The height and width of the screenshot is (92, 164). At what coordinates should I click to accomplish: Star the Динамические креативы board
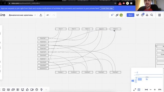coord(35,15)
